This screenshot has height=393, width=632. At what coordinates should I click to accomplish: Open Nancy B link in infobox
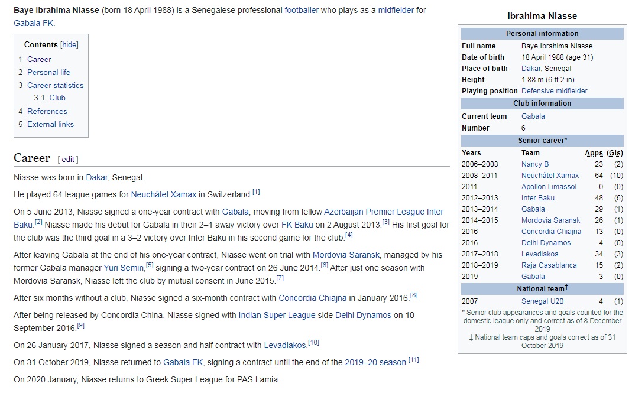click(535, 164)
